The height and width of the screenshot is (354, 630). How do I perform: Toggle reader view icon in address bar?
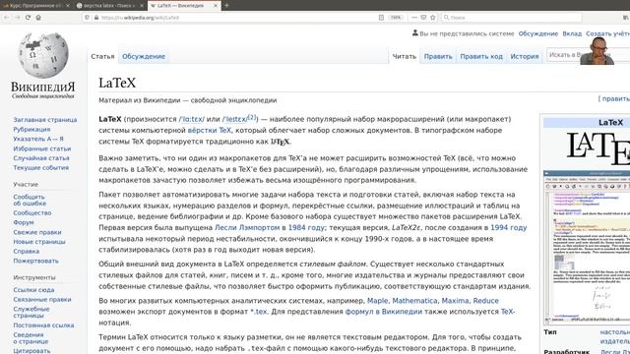click(x=381, y=18)
